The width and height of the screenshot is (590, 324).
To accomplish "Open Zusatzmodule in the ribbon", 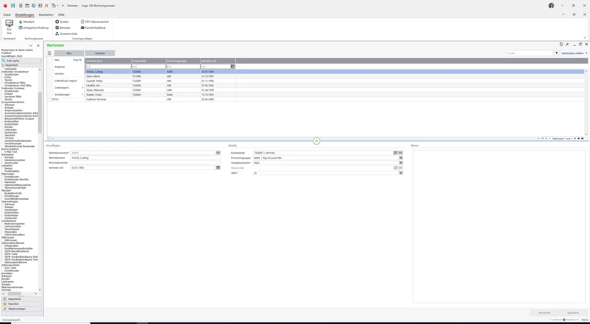I will (66, 33).
